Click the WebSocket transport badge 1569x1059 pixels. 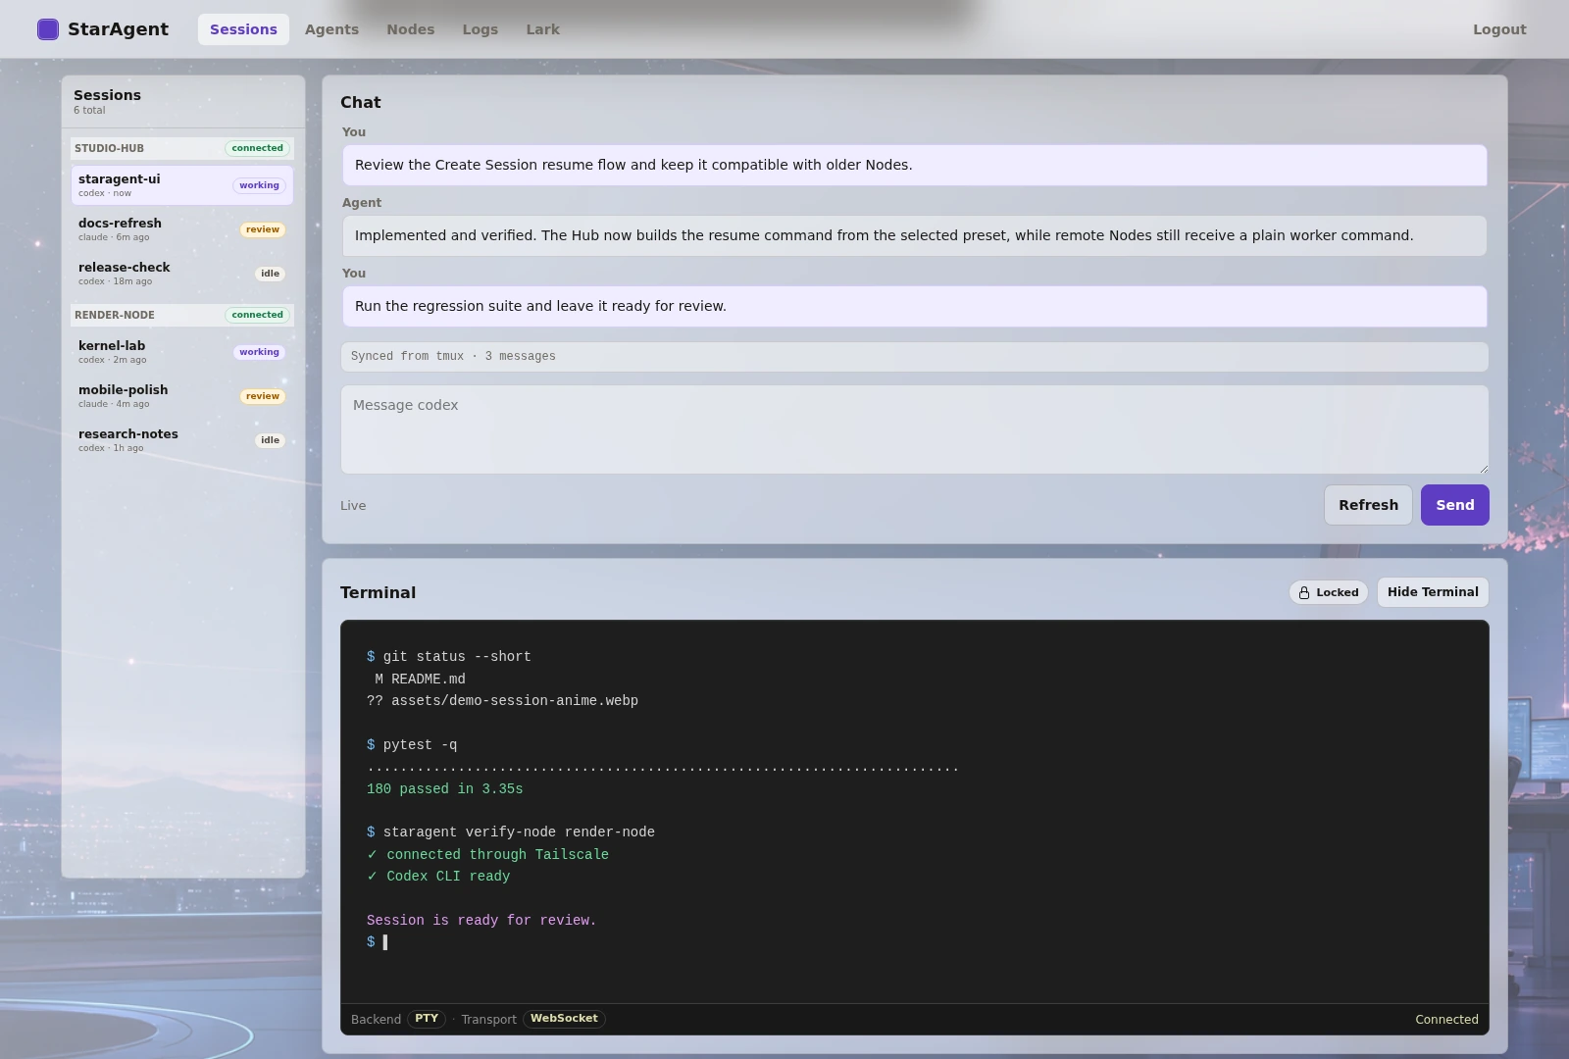(x=564, y=1019)
